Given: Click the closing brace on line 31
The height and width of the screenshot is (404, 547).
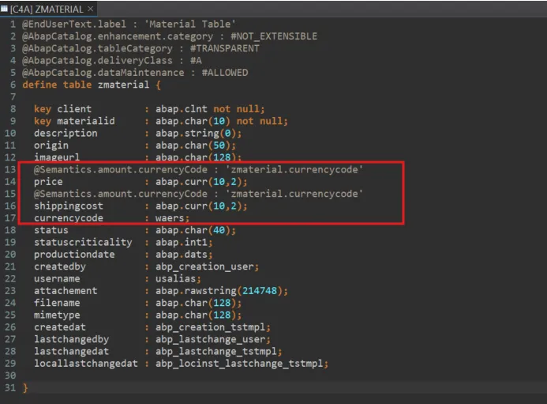Looking at the screenshot, I should (x=25, y=387).
